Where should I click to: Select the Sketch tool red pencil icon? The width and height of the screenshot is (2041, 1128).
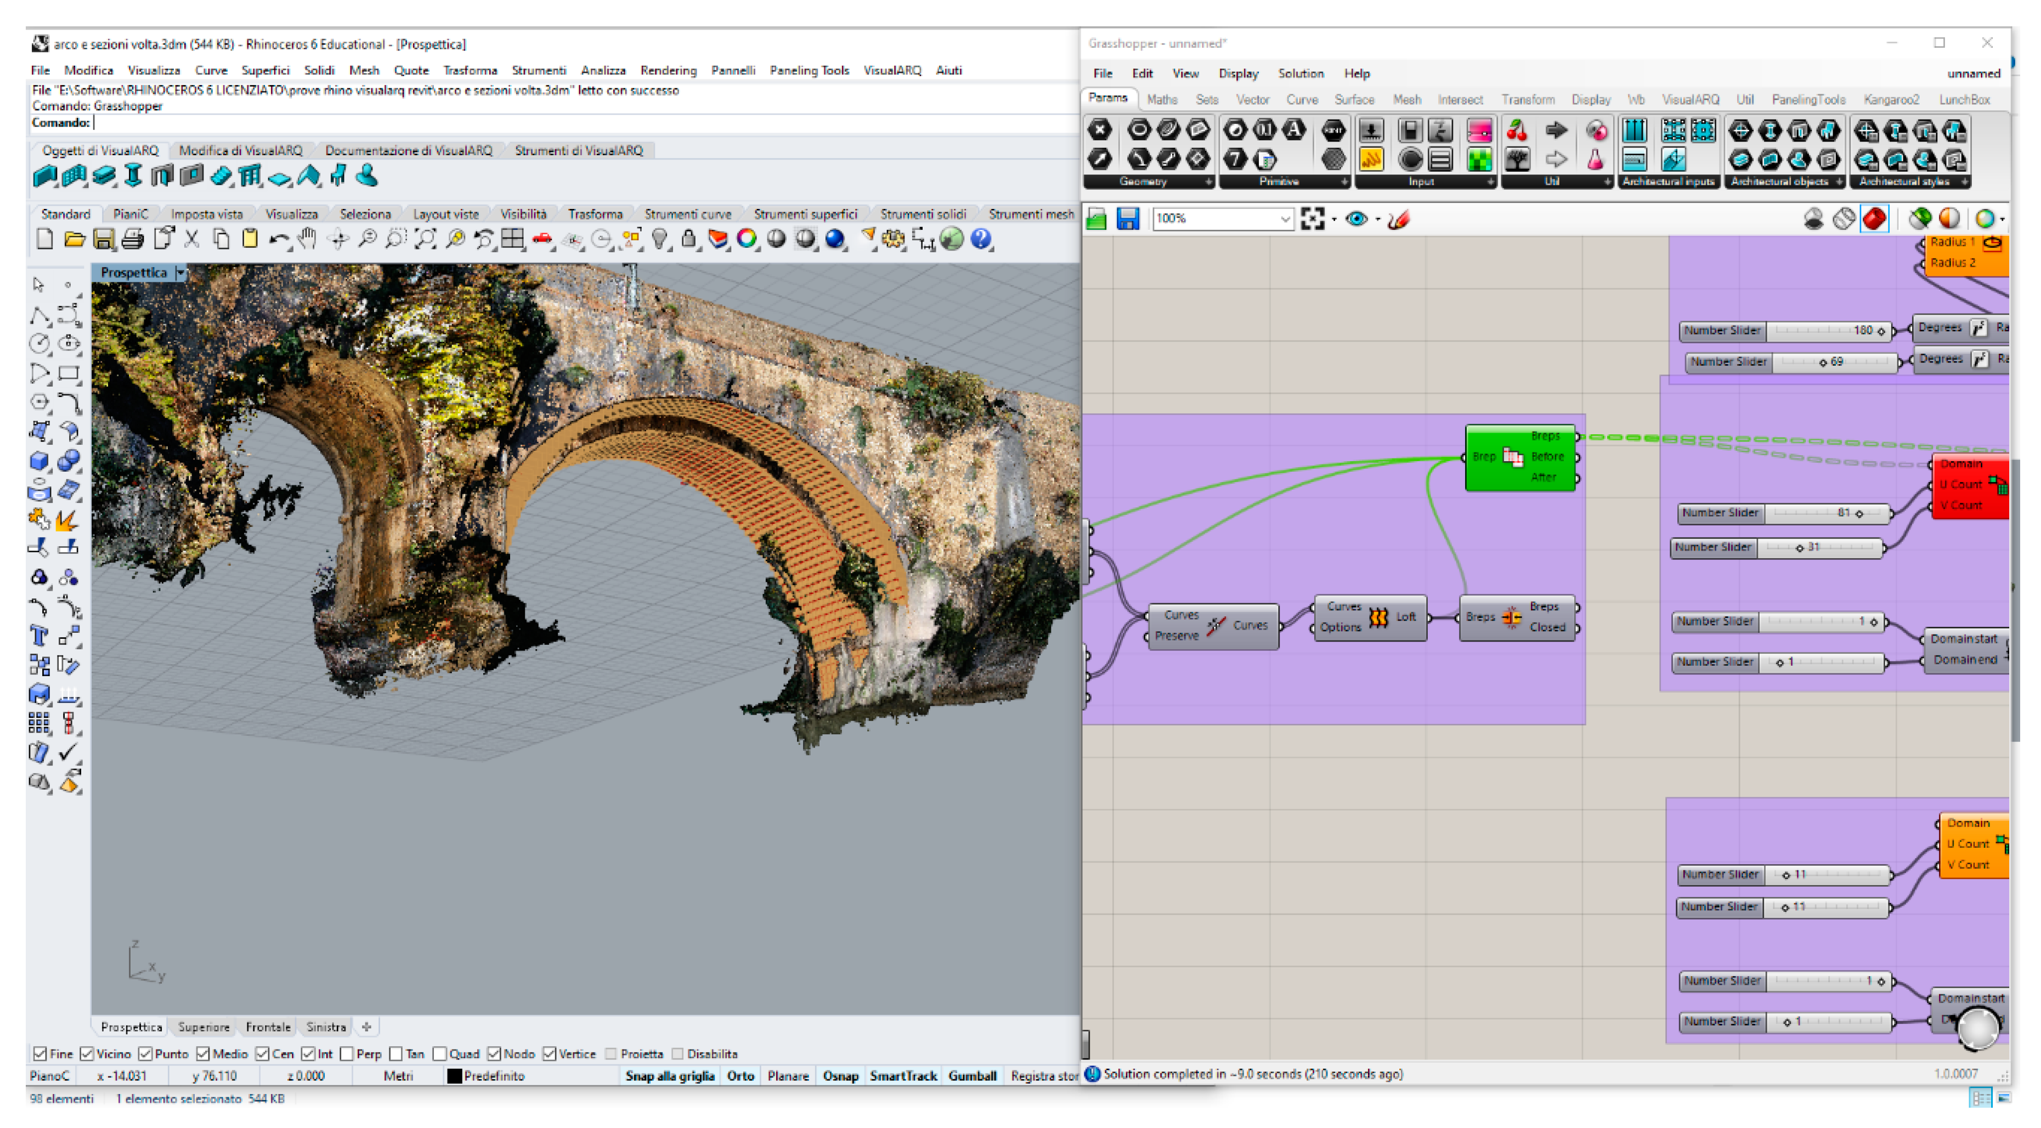click(x=1399, y=219)
